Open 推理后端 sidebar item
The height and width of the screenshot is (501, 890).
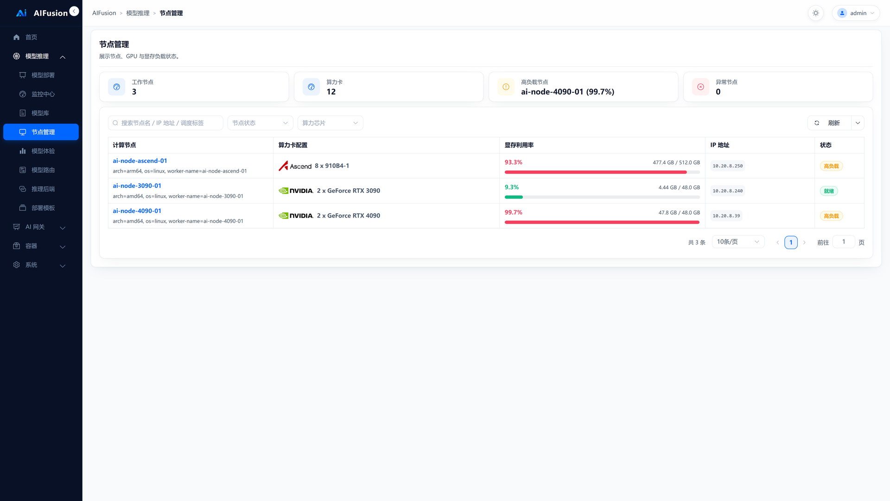41,189
